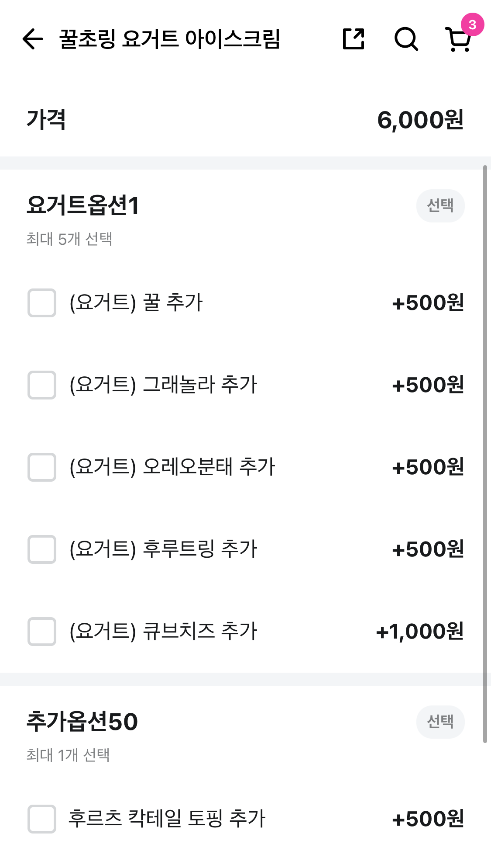The image size is (491, 844).
Task: Open the shopping cart
Action: coord(458,39)
